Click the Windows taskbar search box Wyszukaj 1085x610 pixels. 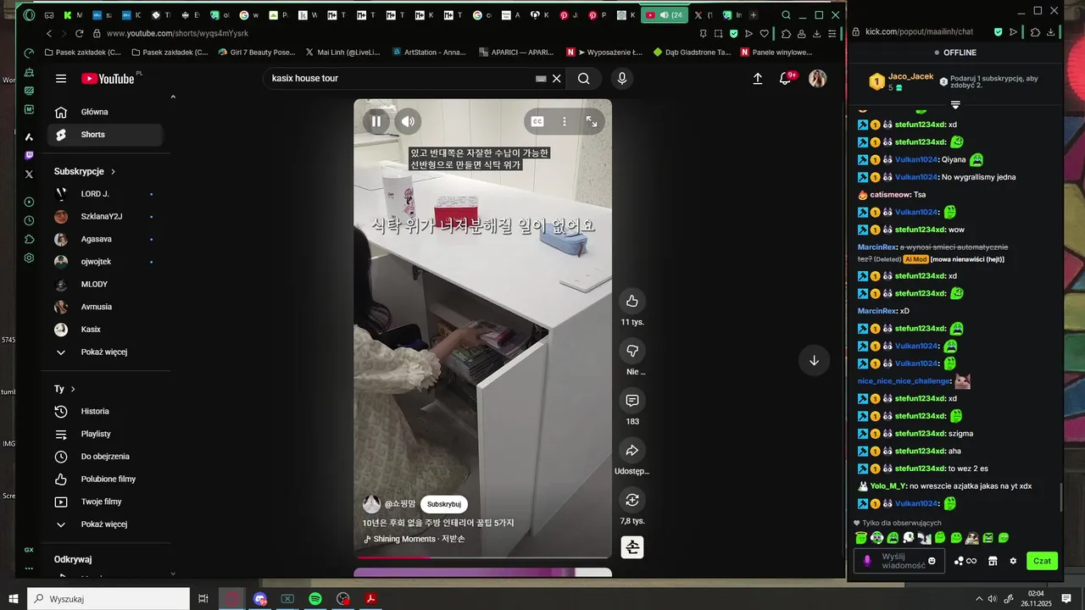point(108,599)
